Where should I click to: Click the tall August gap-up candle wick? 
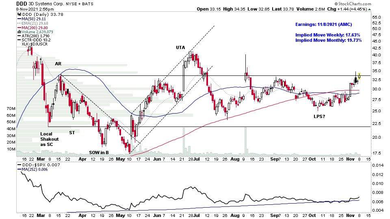pyautogui.click(x=245, y=63)
